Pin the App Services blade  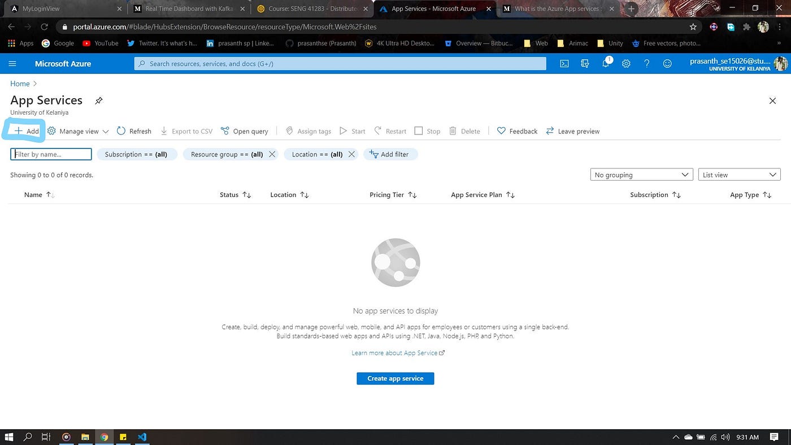tap(99, 101)
